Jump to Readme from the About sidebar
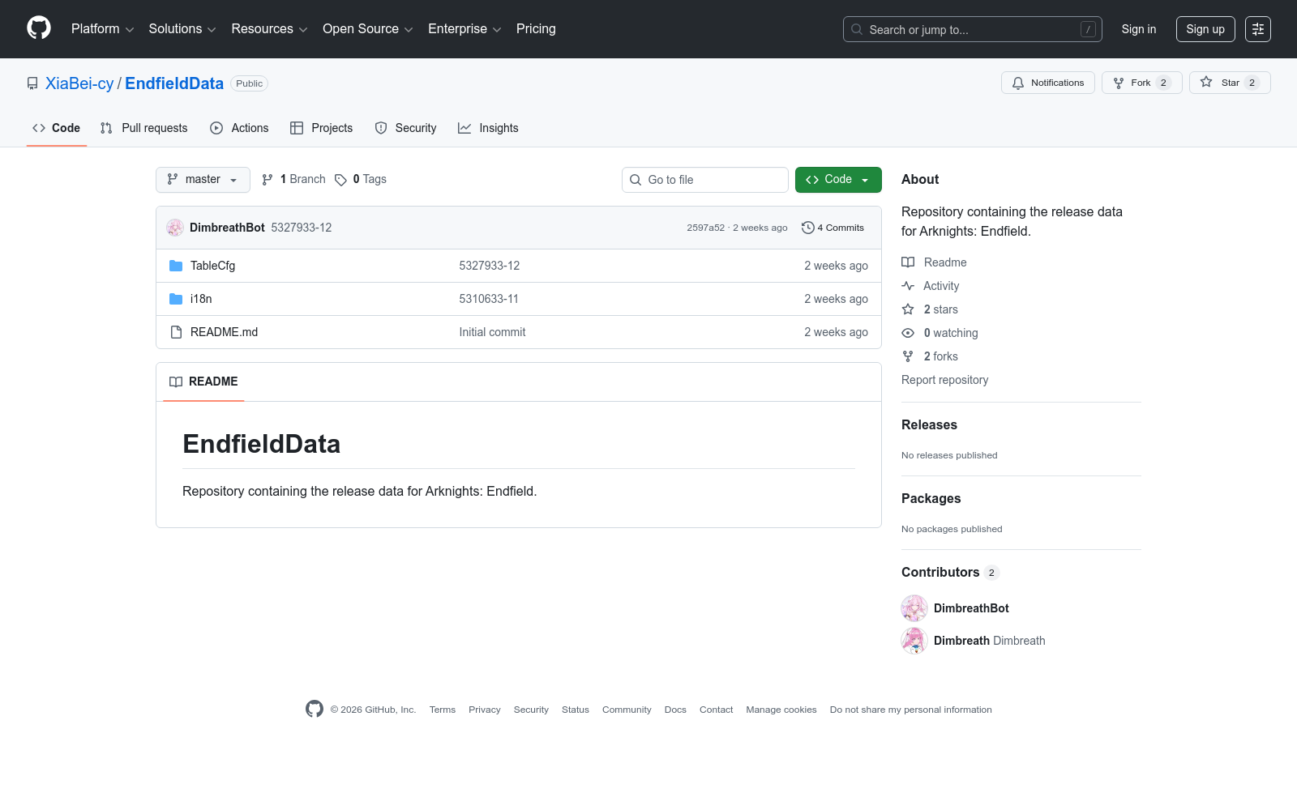Viewport: 1297px width, 810px height. [x=935, y=262]
